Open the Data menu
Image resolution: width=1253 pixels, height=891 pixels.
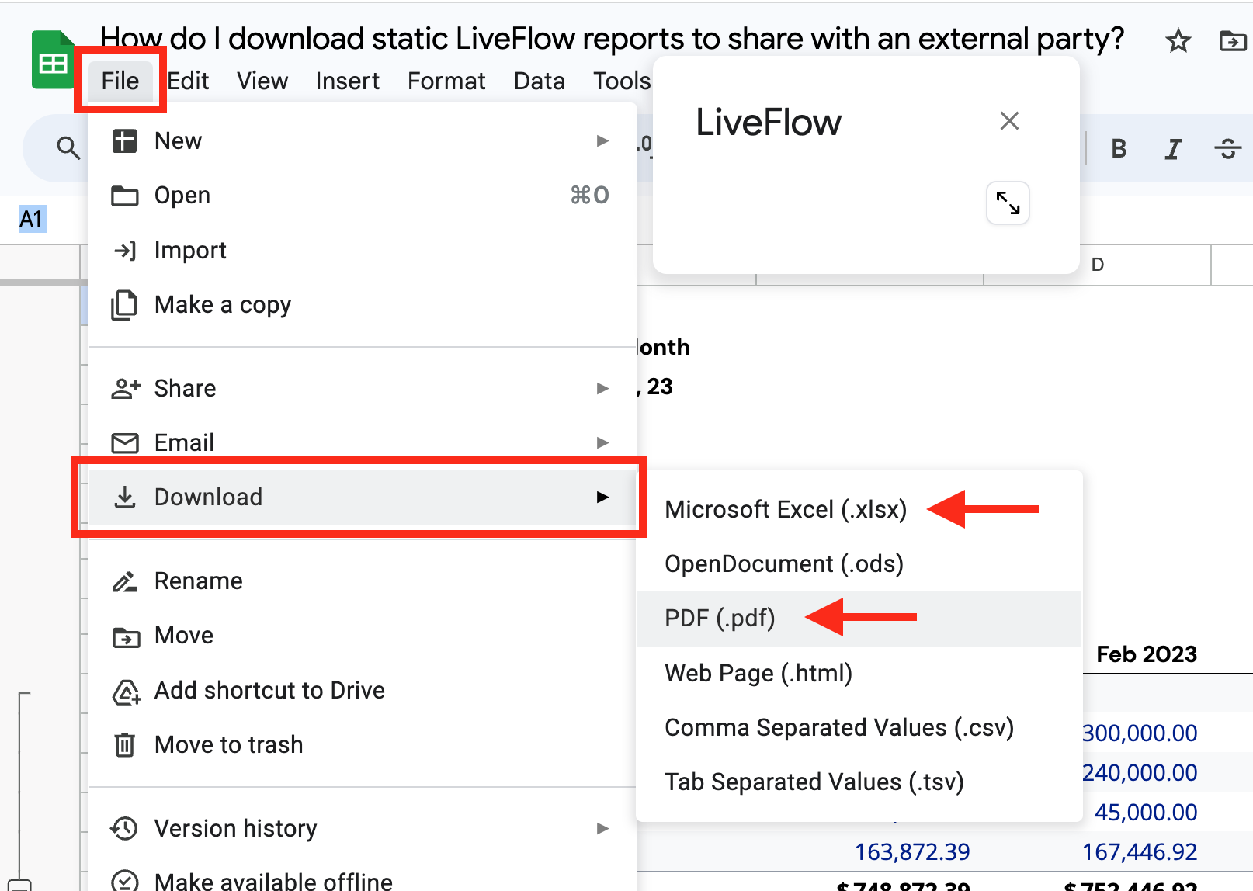click(x=540, y=81)
